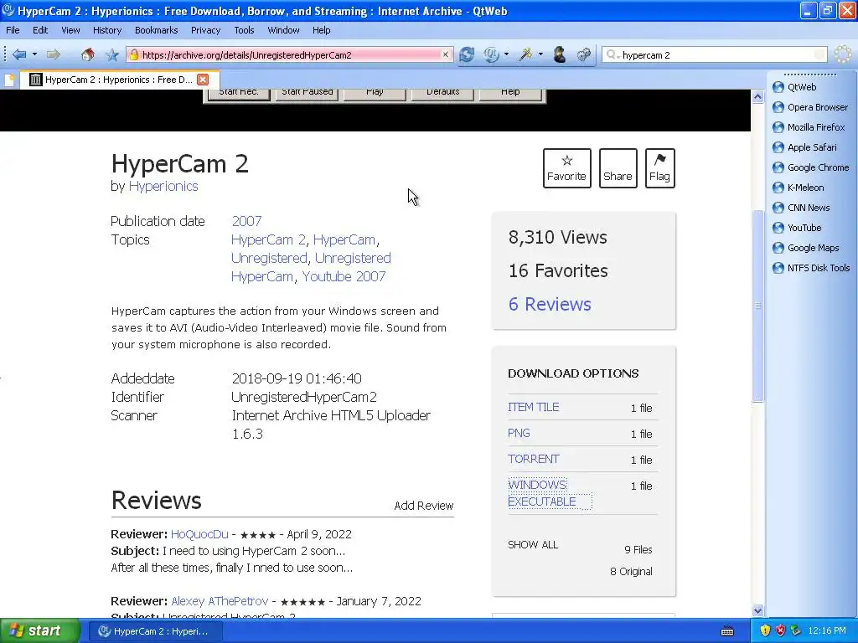Click Add Review

[x=423, y=506]
